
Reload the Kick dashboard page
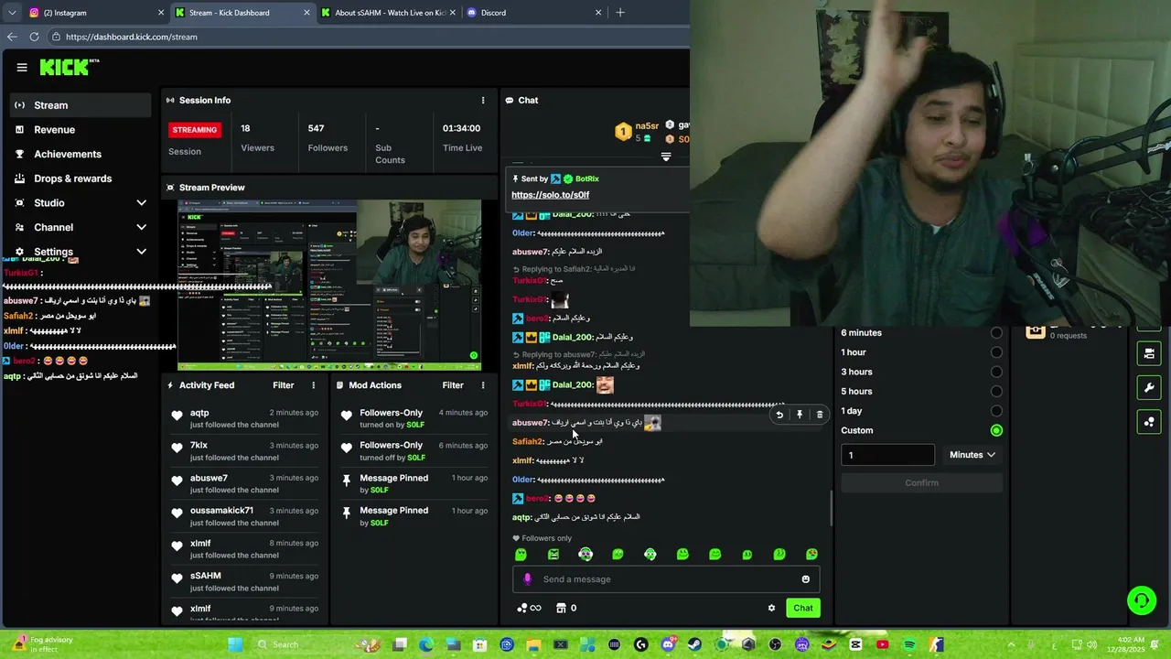pos(34,37)
